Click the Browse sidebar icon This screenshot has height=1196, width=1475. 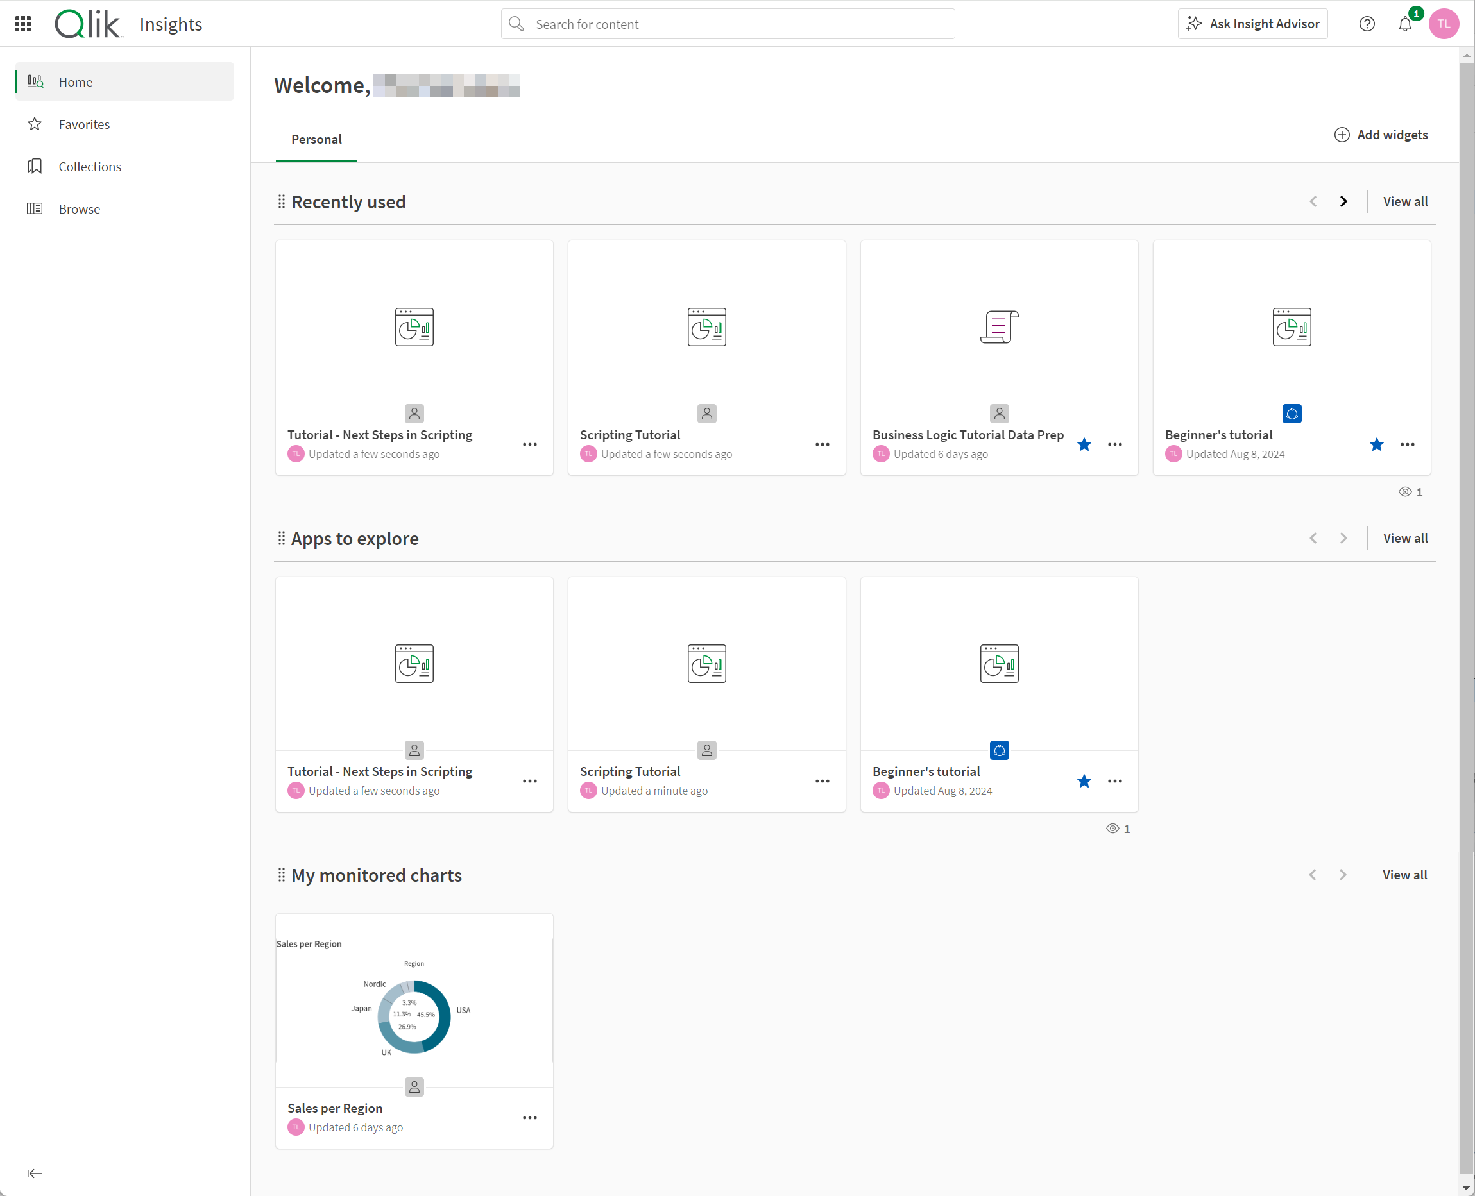click(x=35, y=208)
